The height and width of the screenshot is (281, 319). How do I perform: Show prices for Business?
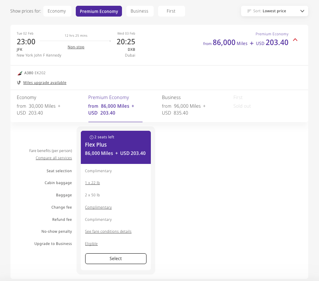[x=140, y=11]
